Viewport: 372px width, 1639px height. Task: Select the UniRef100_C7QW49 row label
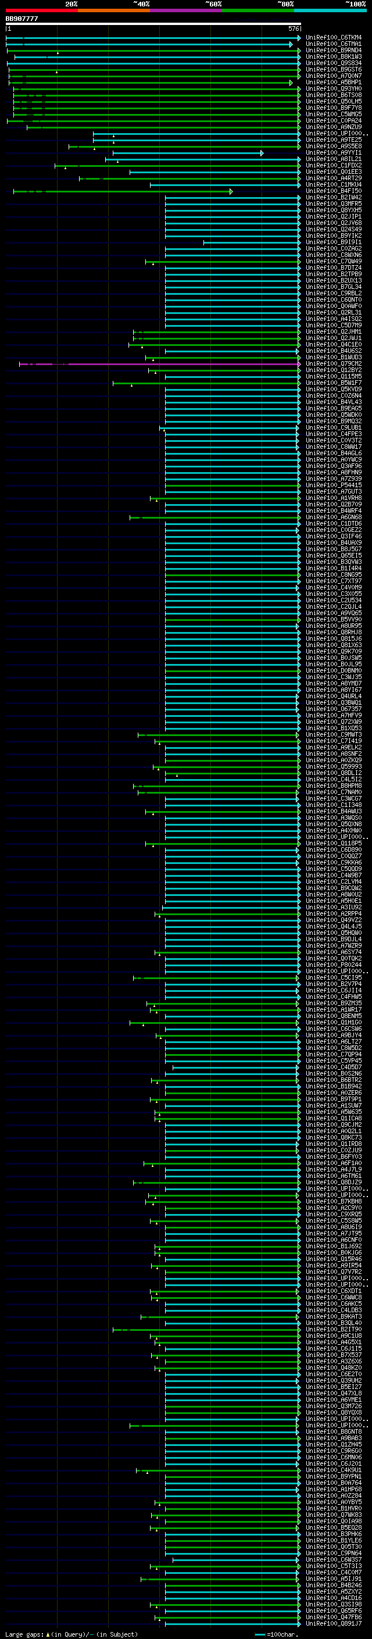click(334, 262)
